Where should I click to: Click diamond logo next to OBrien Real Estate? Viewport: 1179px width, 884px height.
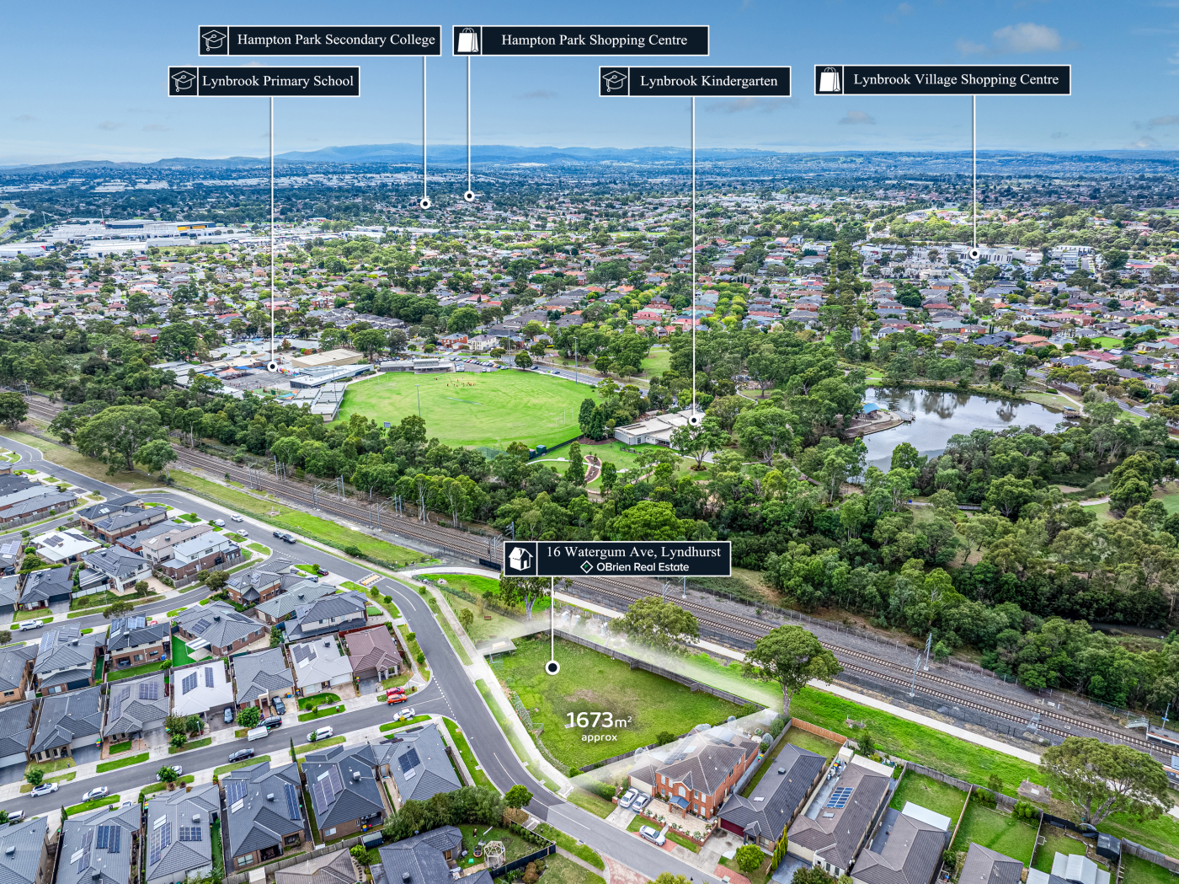586,567
